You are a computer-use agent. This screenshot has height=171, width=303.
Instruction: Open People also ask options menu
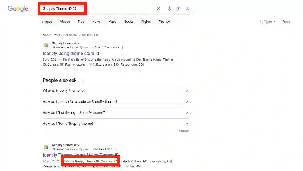click(82, 80)
